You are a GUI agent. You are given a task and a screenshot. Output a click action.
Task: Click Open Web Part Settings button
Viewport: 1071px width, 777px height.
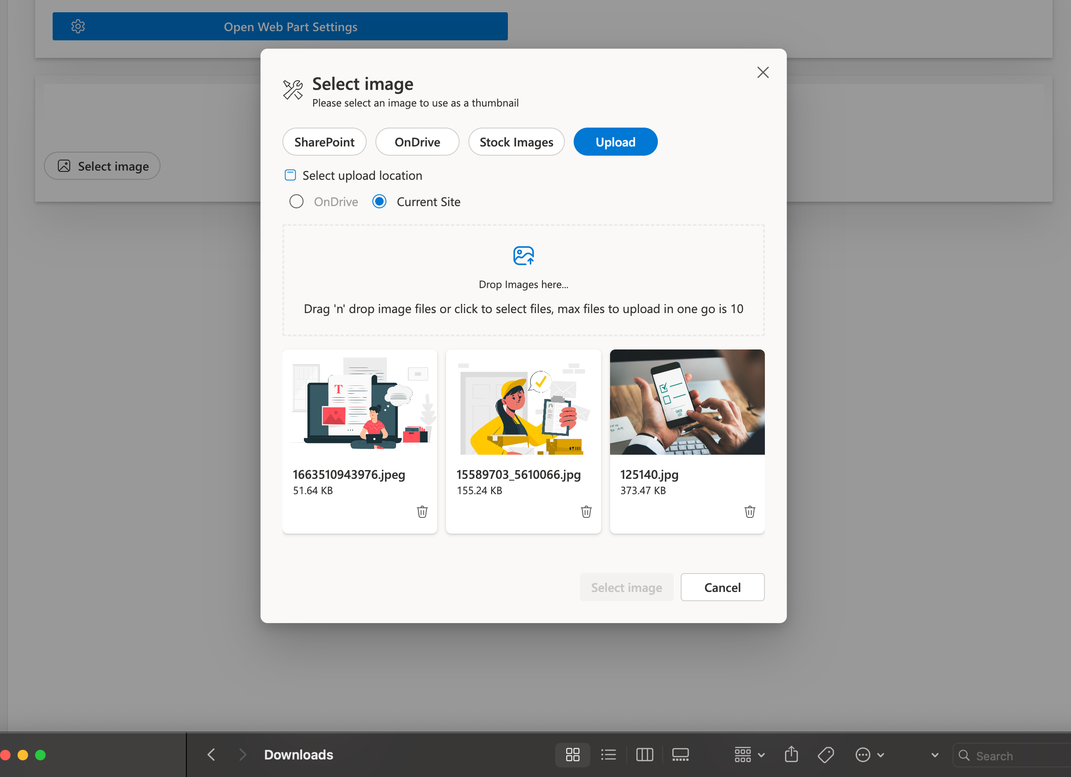[x=280, y=26]
